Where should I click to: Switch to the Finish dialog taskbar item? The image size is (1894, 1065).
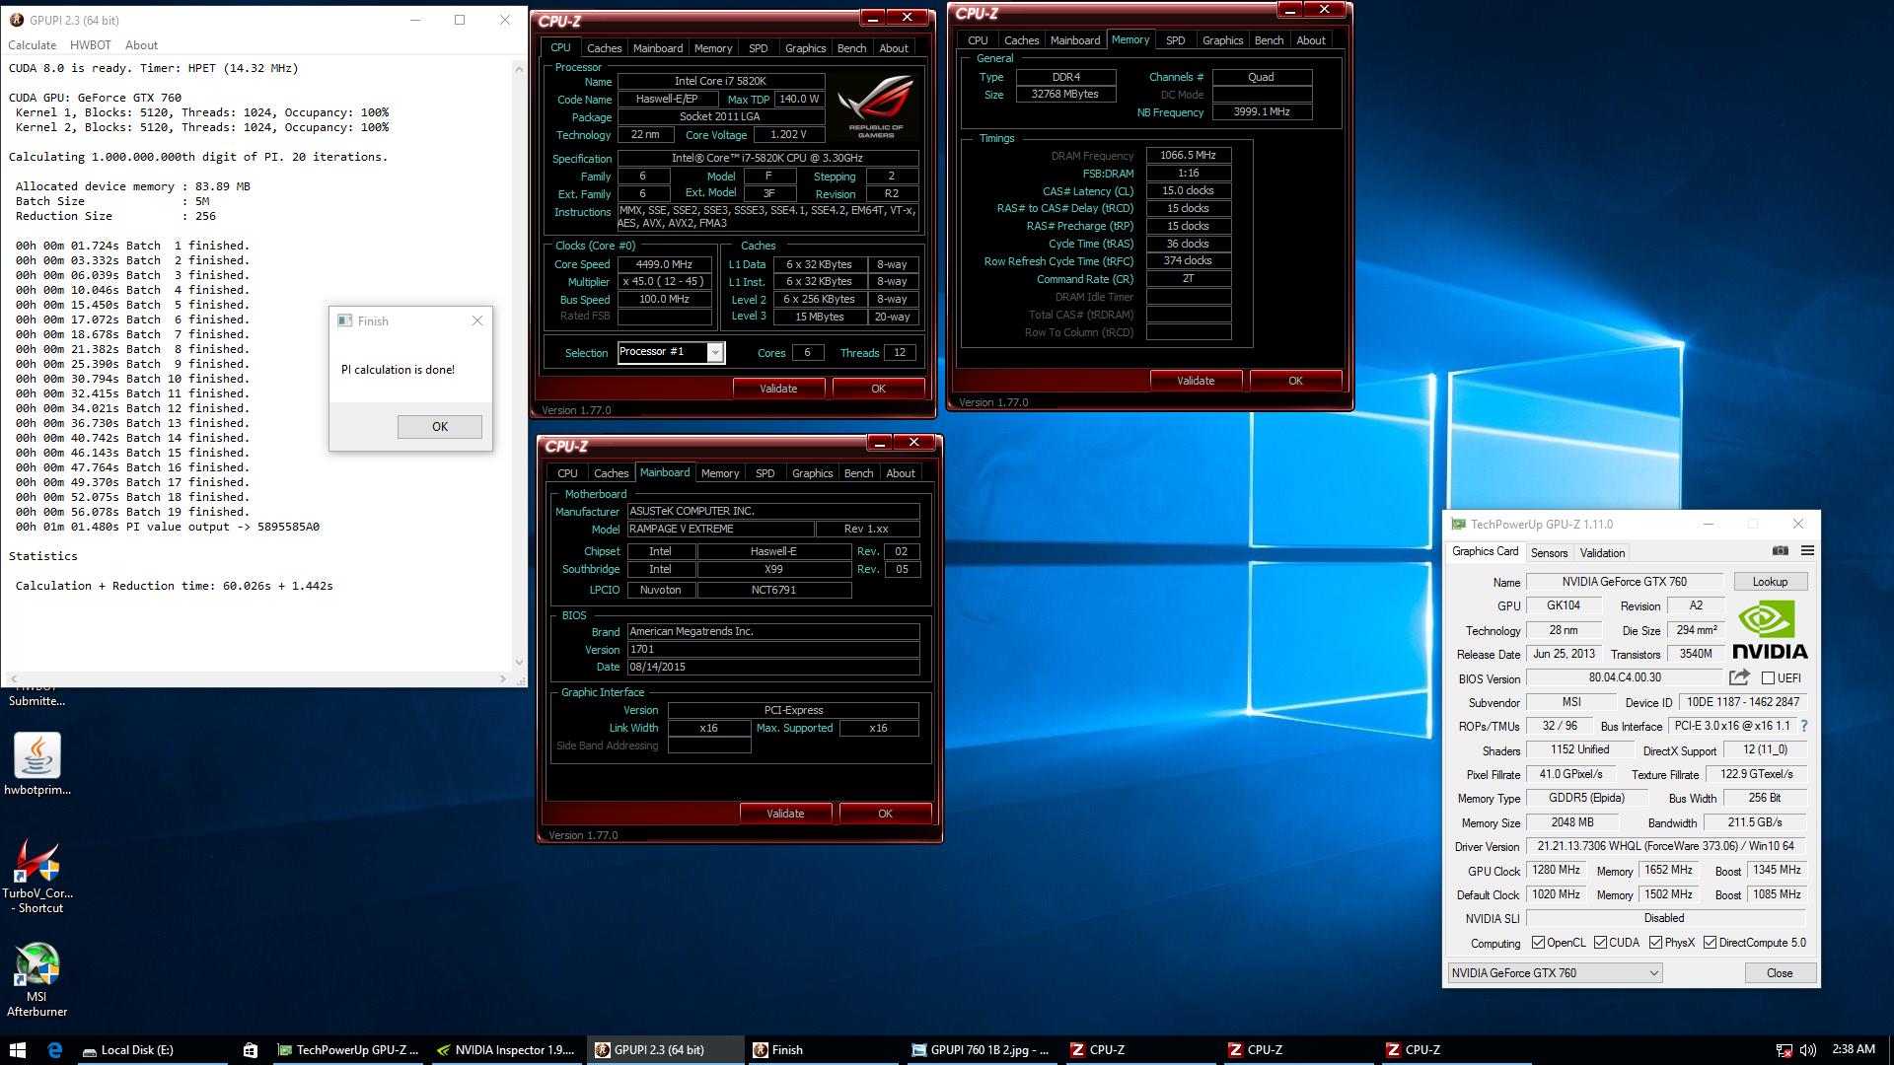(x=823, y=1050)
